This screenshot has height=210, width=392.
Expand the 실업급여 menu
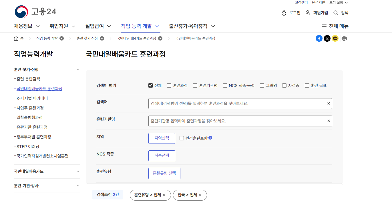tap(98, 26)
